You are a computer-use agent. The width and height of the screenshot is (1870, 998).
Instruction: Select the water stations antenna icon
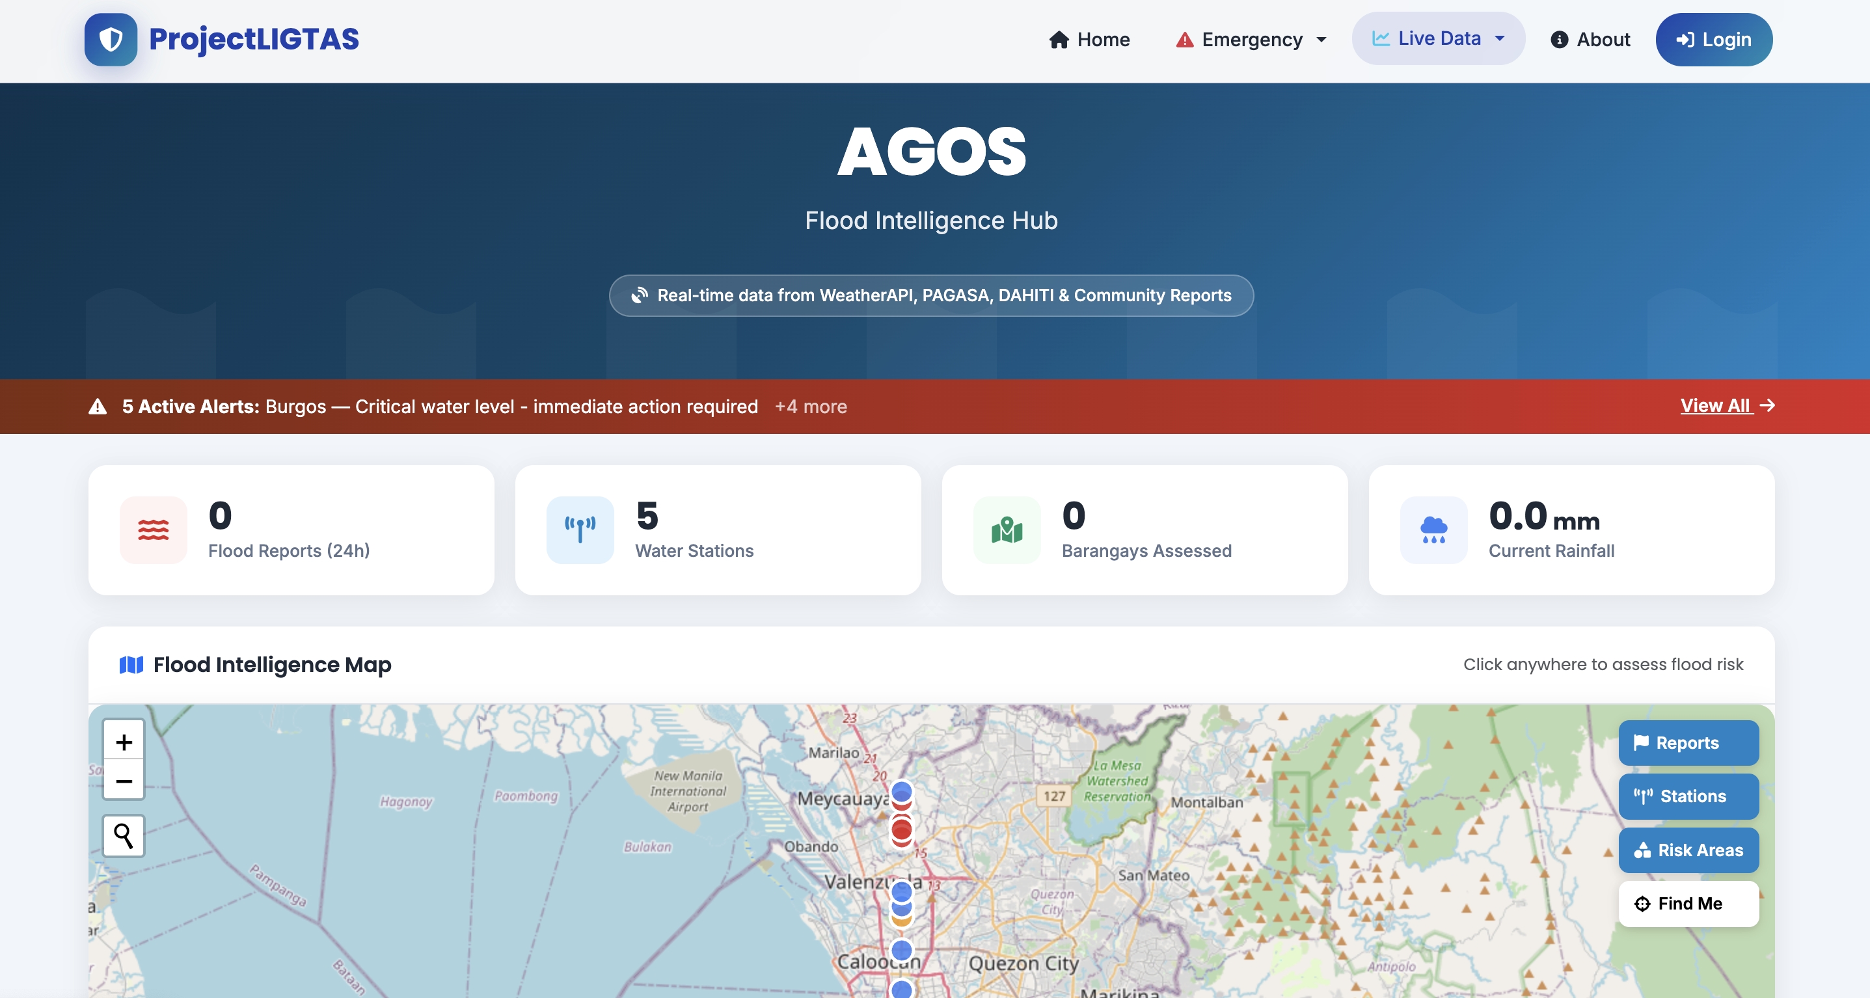click(x=579, y=530)
